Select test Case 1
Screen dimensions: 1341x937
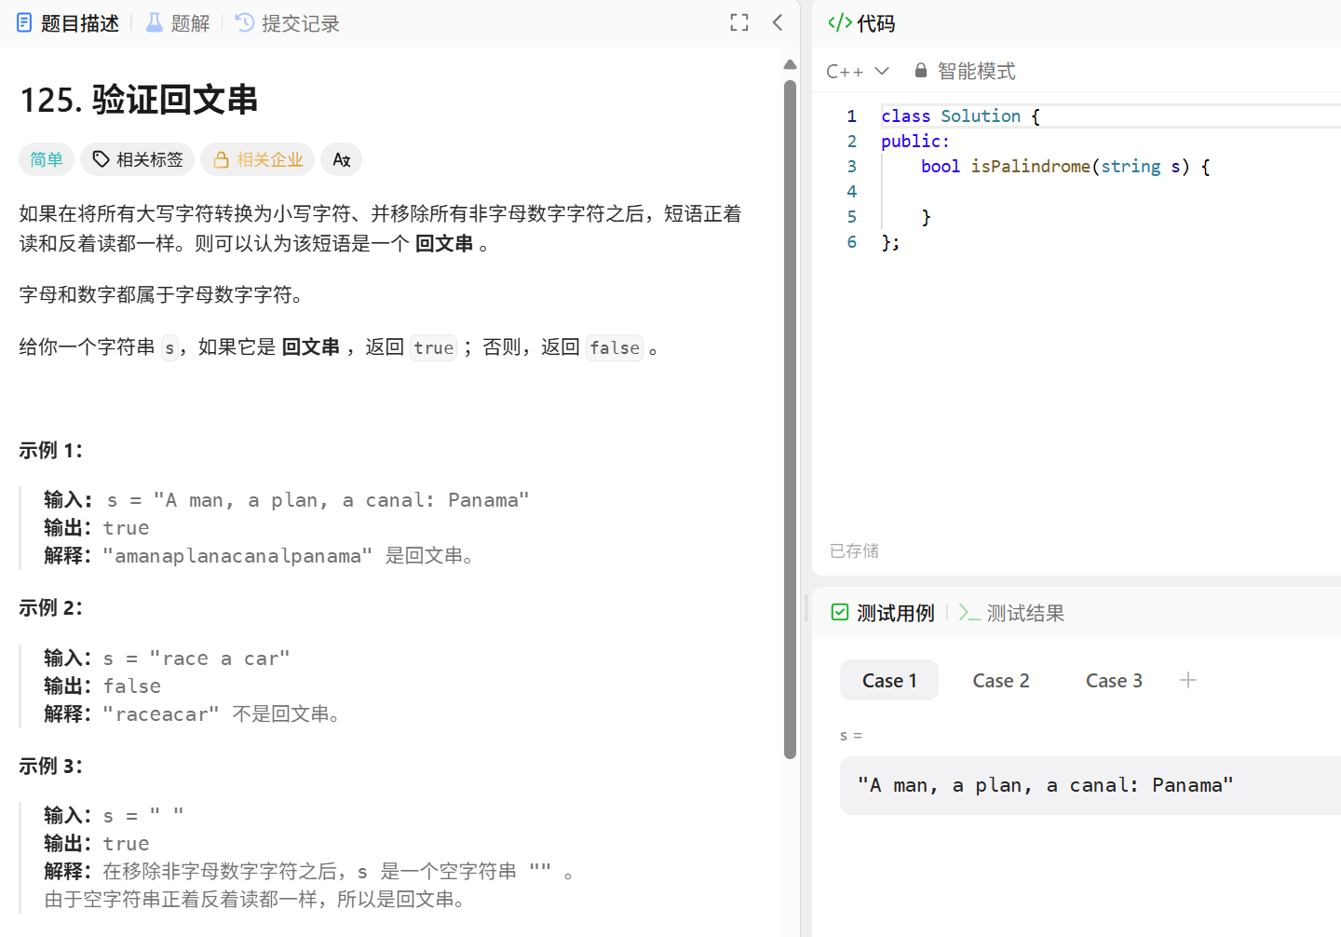(889, 681)
